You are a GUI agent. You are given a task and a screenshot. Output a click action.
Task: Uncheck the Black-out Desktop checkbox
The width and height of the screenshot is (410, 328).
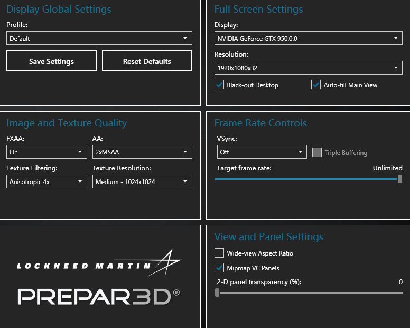point(219,85)
